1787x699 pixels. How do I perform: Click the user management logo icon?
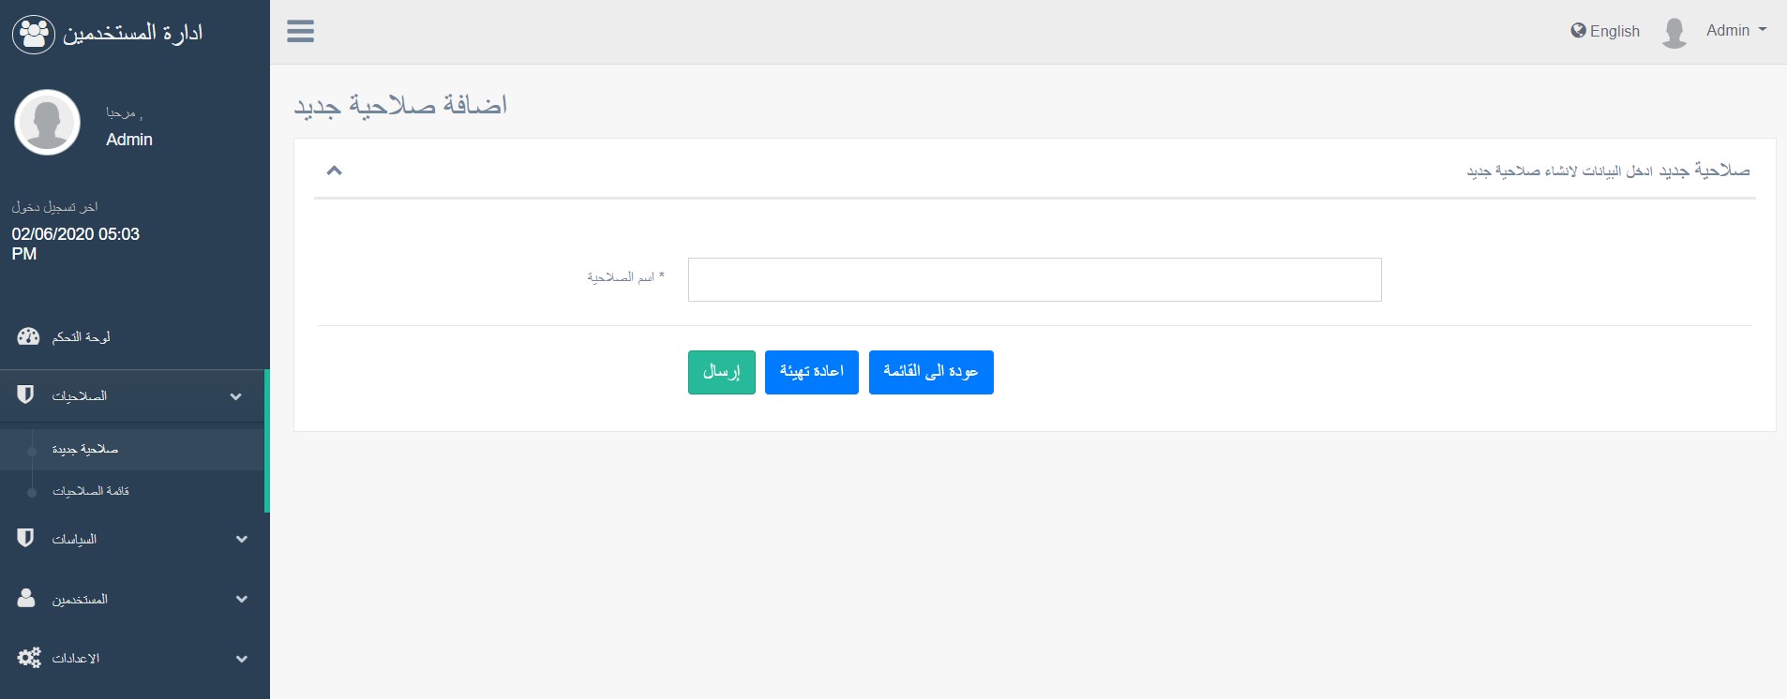[x=34, y=34]
